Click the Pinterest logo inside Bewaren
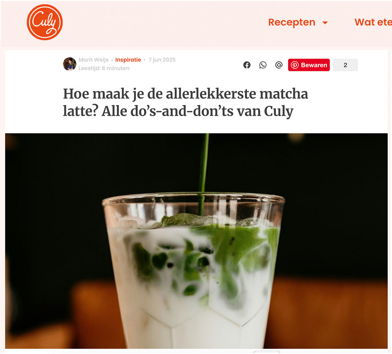The image size is (392, 354). (x=295, y=65)
